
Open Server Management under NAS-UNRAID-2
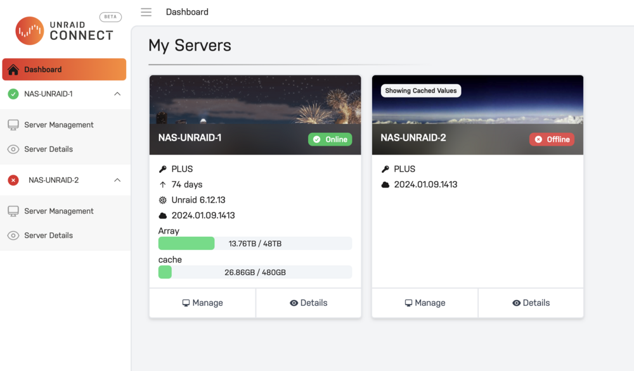click(58, 211)
